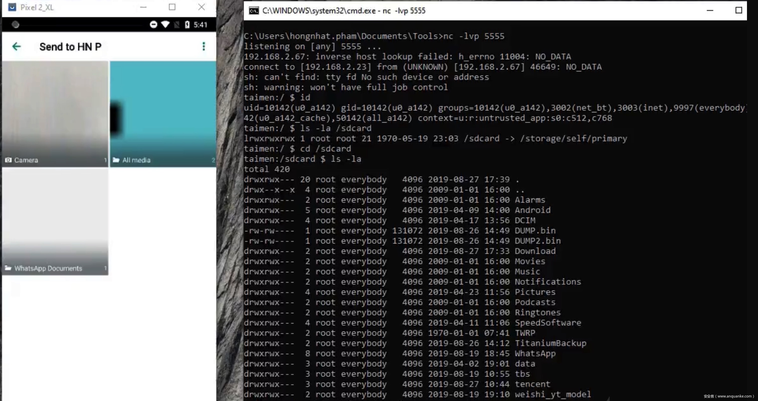The width and height of the screenshot is (758, 401).
Task: Open the WhatsApp Documents folder thumbnail
Action: 55,221
